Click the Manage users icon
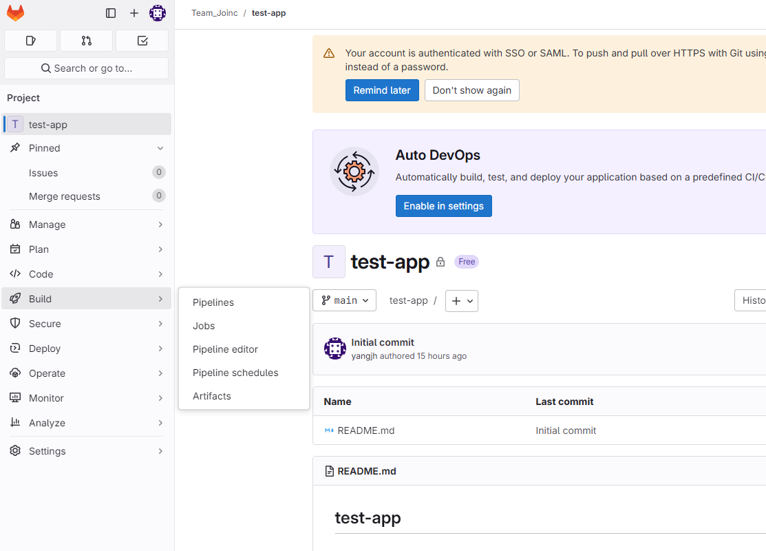The height and width of the screenshot is (551, 766). (x=15, y=225)
